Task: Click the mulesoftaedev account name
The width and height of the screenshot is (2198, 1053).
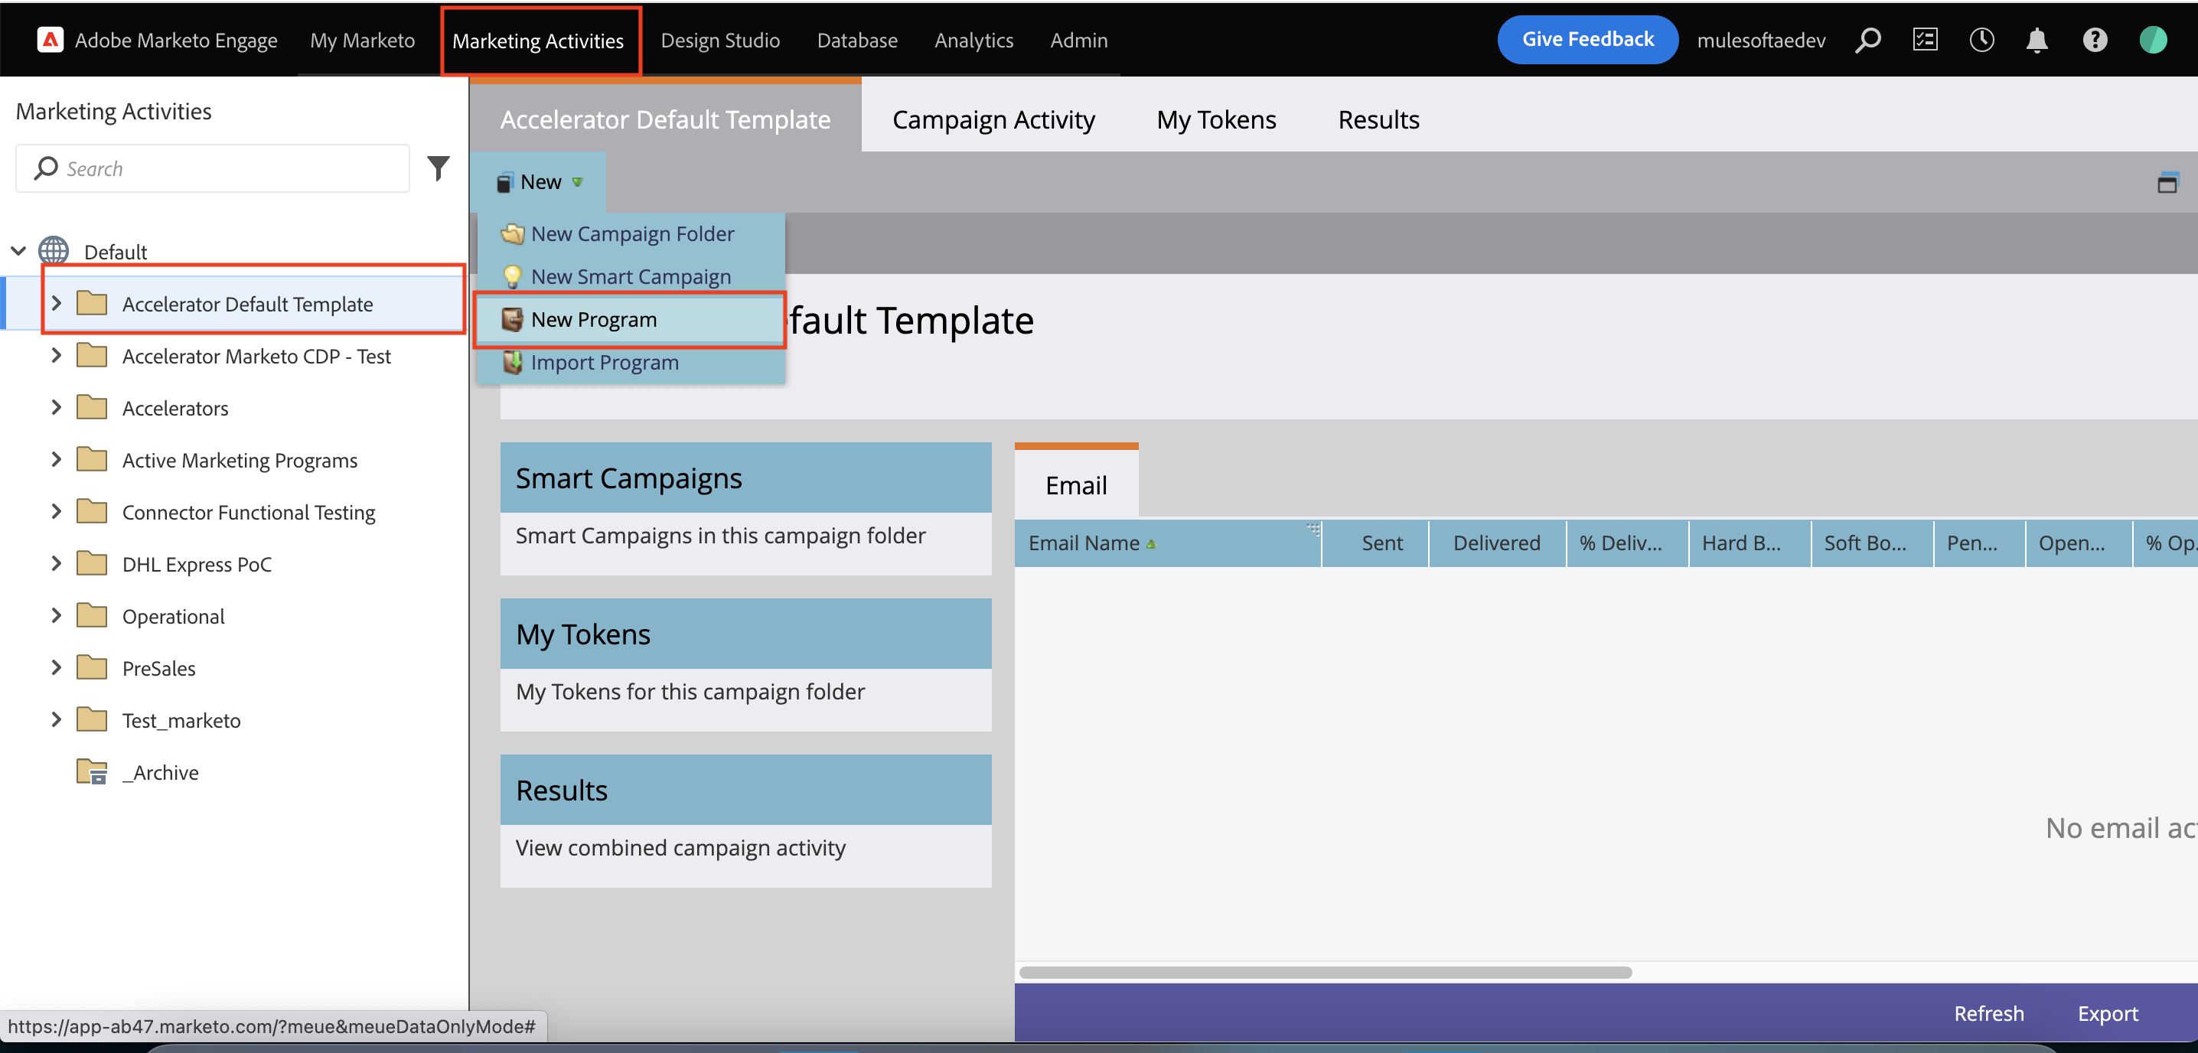Action: click(x=1760, y=40)
